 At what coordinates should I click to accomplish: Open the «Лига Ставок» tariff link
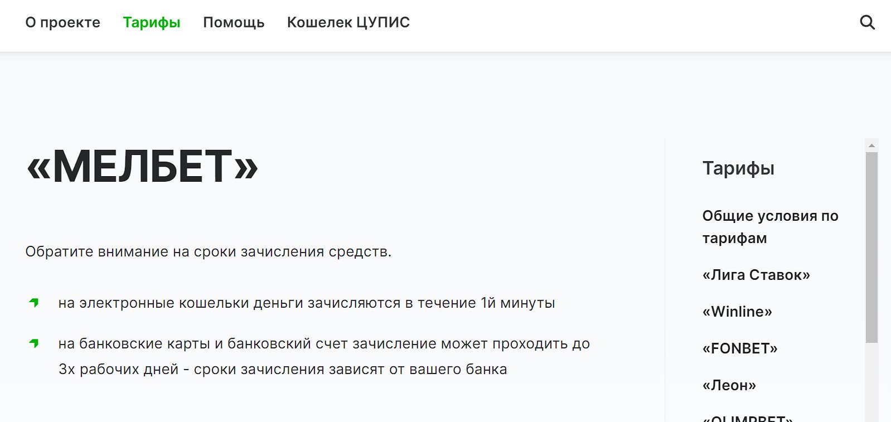click(756, 275)
